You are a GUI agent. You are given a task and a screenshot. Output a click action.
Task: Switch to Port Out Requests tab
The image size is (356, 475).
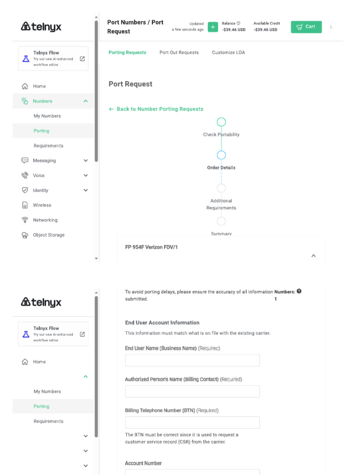tap(179, 52)
